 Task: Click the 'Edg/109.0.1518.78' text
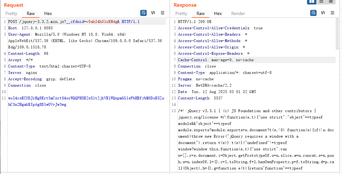click(x=27, y=47)
